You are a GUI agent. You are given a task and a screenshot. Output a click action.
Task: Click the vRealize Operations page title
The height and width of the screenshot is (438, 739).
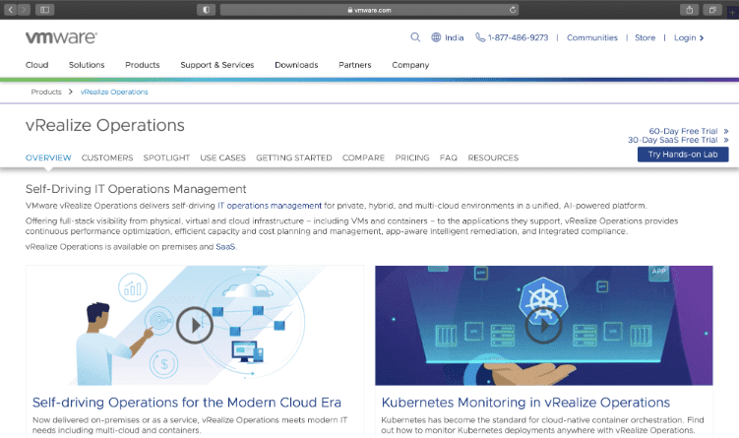pyautogui.click(x=105, y=125)
